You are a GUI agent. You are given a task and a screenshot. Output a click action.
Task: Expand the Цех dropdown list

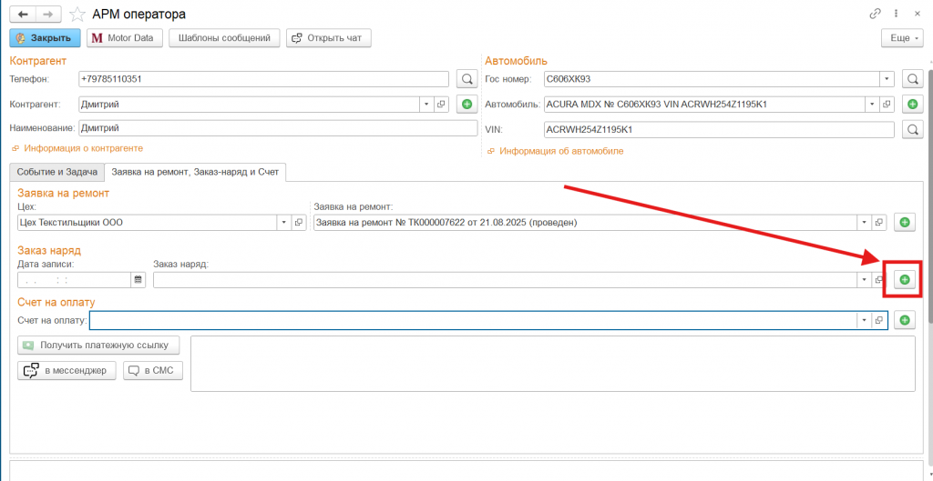coord(283,222)
